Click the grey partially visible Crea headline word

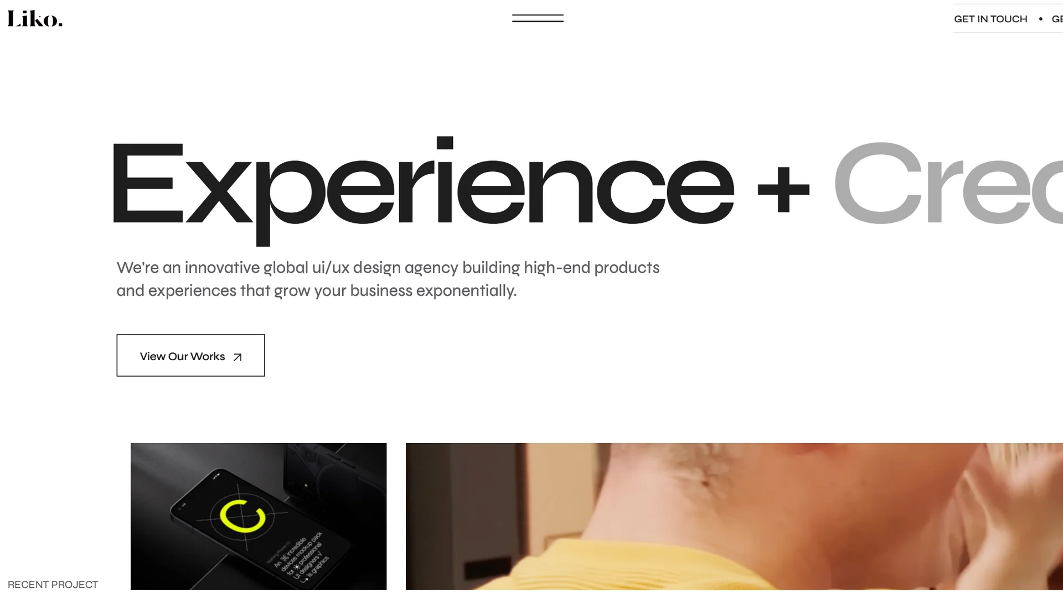(948, 183)
